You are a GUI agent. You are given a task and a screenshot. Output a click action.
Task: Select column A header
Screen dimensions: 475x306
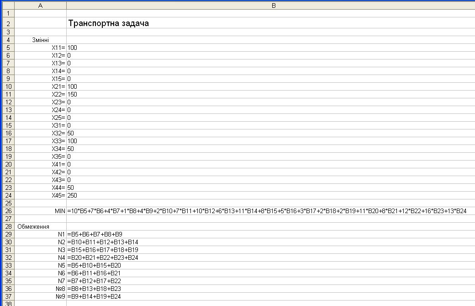pyautogui.click(x=40, y=5)
